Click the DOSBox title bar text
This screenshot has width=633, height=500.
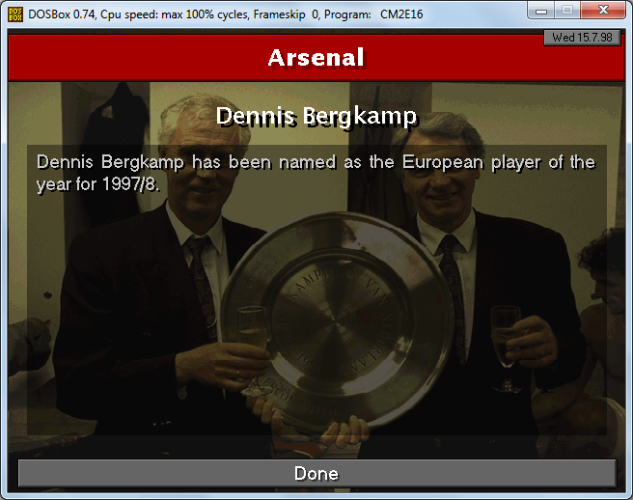point(225,14)
